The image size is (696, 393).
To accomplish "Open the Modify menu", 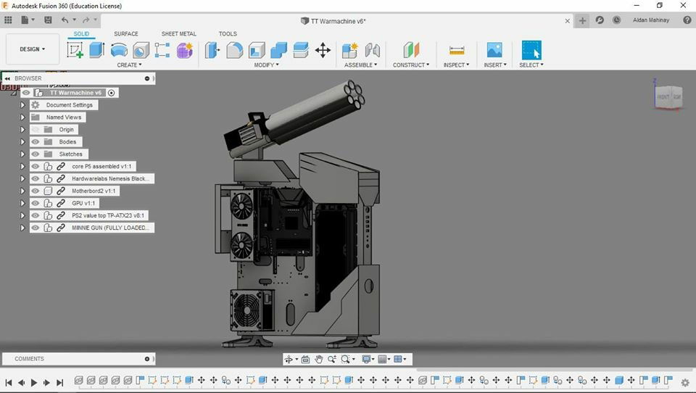I will tap(266, 65).
